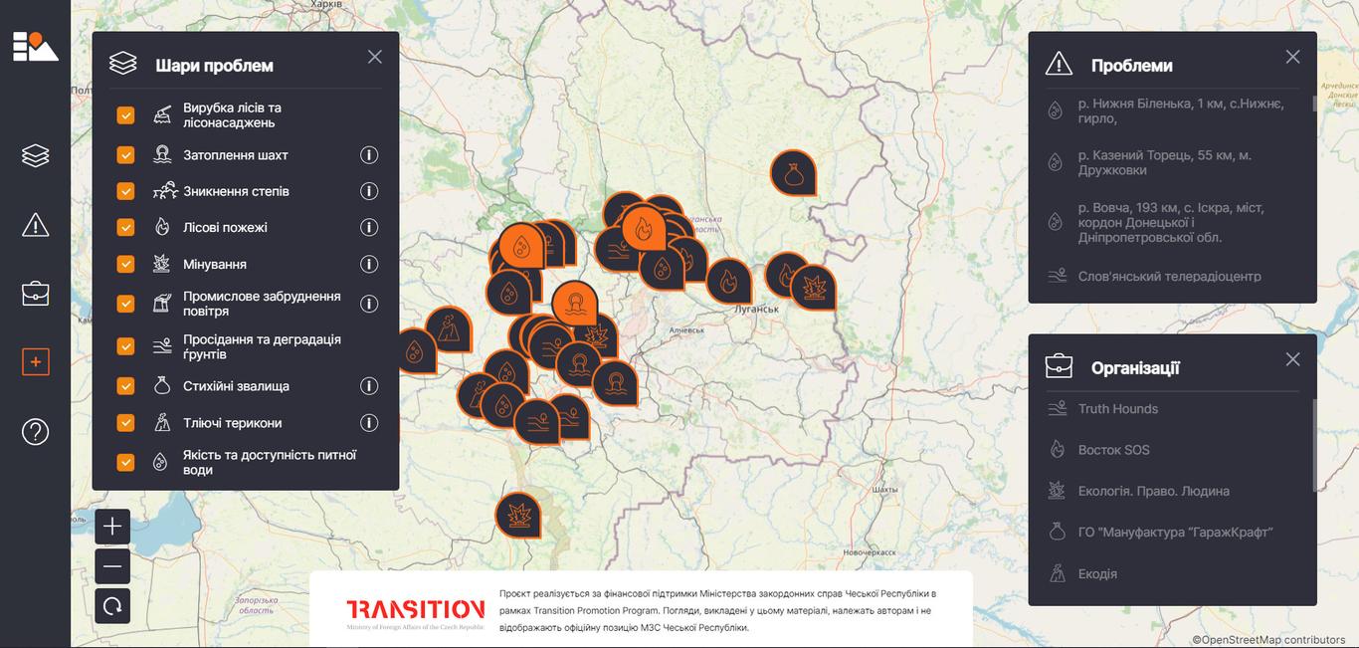Show details for Стихійні звалища
Screen dimensions: 1359x648
pos(369,386)
